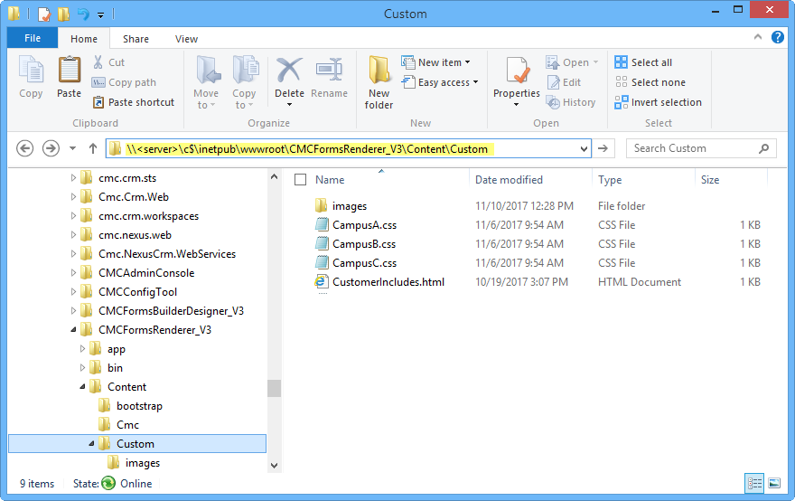The height and width of the screenshot is (501, 795).
Task: Click the Paste clipboard icon
Action: [69, 70]
